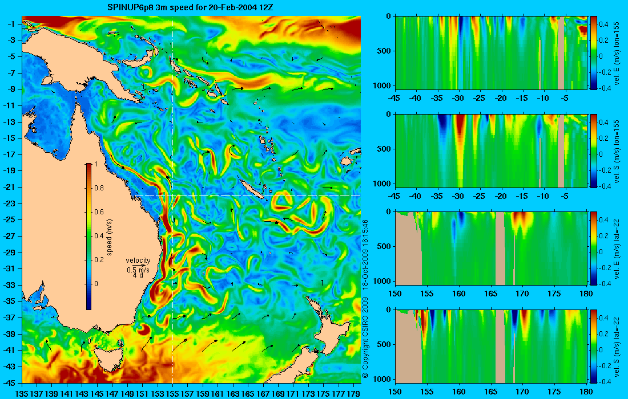Click the vel. S lon=155 depth section plot
The image size is (628, 399).
[491, 150]
